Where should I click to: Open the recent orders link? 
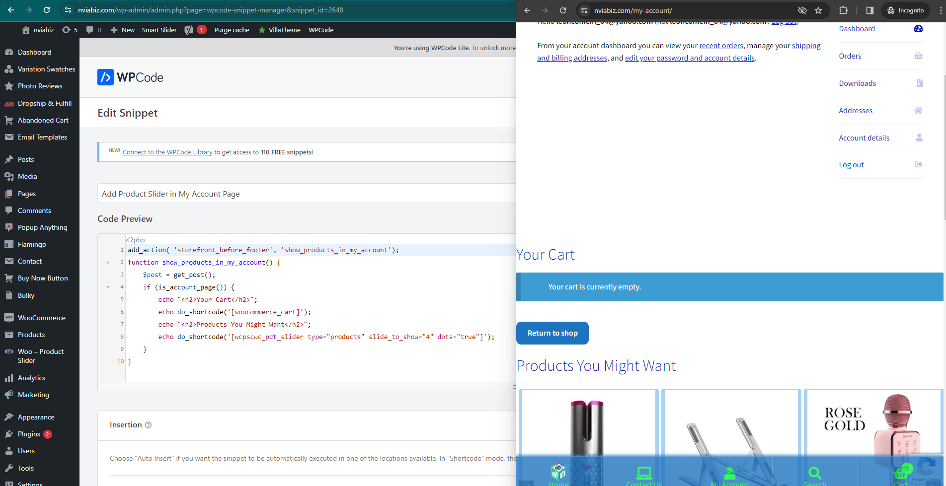[721, 46]
